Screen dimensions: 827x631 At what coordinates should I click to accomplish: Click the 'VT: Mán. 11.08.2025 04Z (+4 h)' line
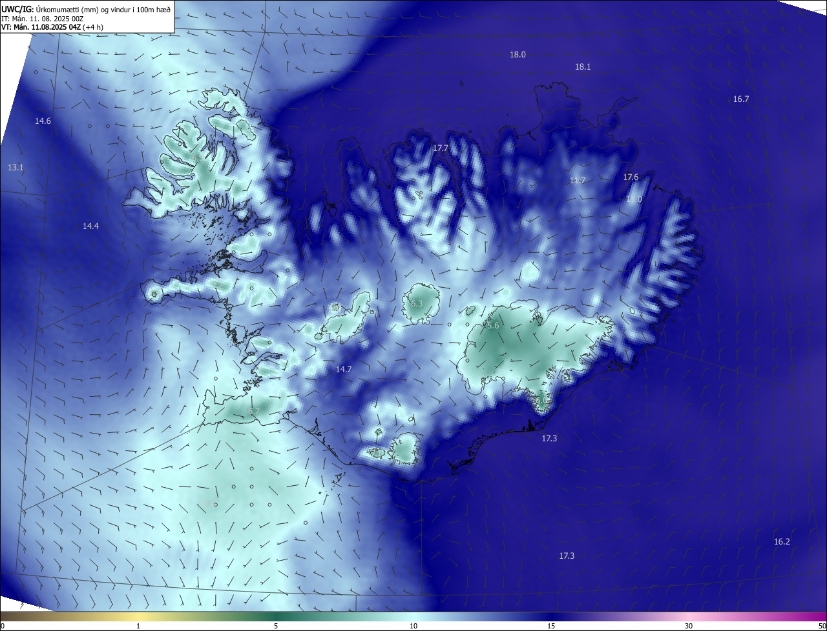click(x=52, y=27)
